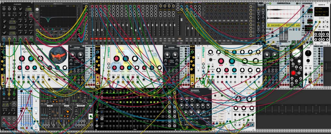Click the CLK 3 output jack on Clocked
This screenshot has height=134, width=331.
(x=31, y=39)
